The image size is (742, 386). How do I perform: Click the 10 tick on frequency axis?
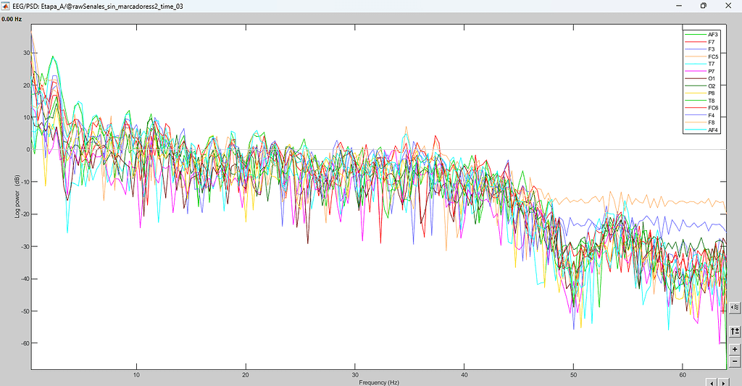tap(136, 374)
